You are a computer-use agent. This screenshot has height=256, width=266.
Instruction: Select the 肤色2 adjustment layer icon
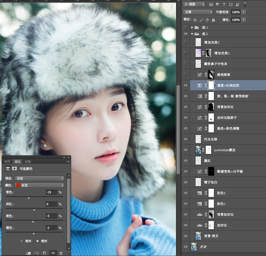pyautogui.click(x=199, y=193)
